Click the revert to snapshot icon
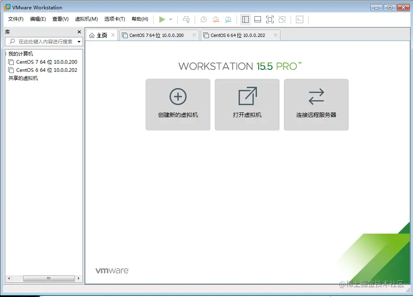The width and height of the screenshot is (413, 297). (x=216, y=19)
